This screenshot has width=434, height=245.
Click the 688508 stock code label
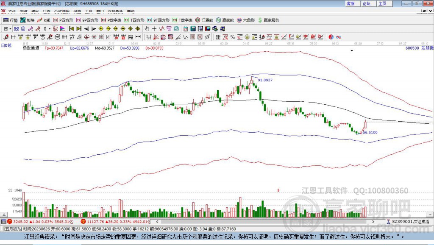(412, 48)
